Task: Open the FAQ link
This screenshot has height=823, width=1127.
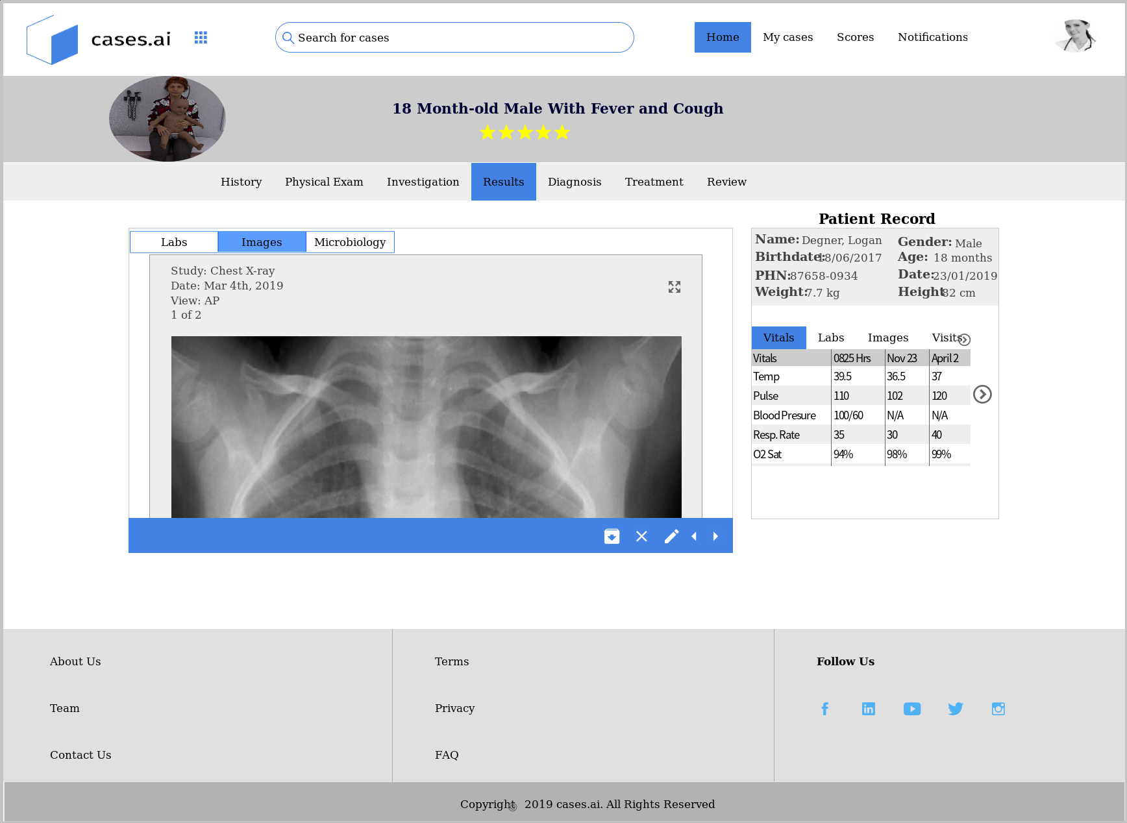Action: [x=447, y=755]
